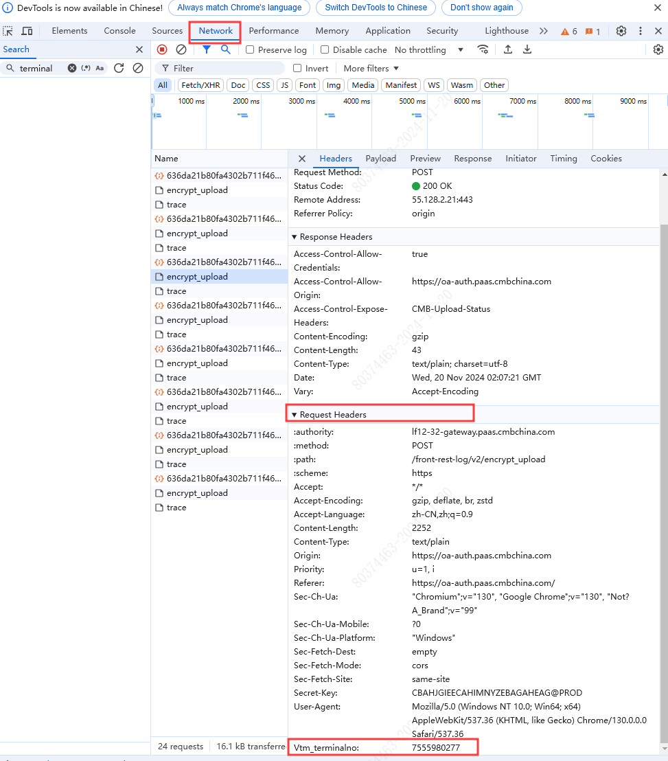This screenshot has width=668, height=761.
Task: Click Switch DevTools to Chinese button
Action: click(376, 8)
